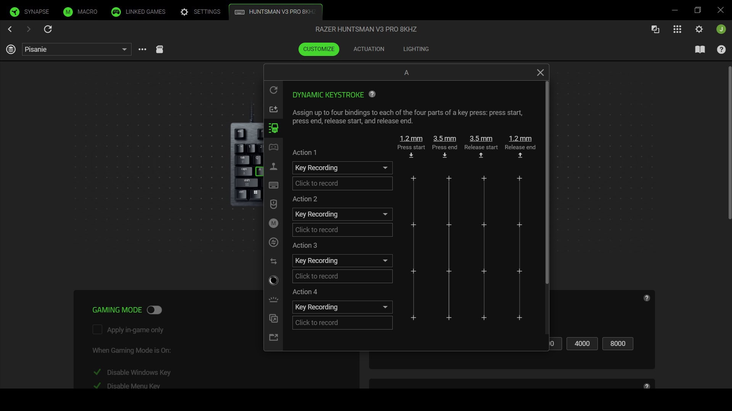Click the Reset to default binding icon
This screenshot has height=411, width=732.
[274, 90]
